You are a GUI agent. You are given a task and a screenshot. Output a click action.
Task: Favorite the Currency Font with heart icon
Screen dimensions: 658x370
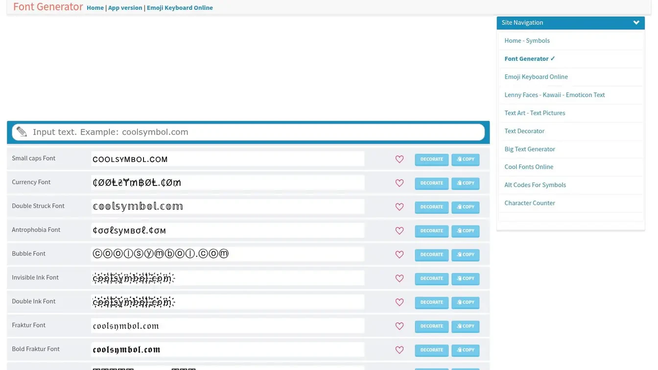coord(399,183)
